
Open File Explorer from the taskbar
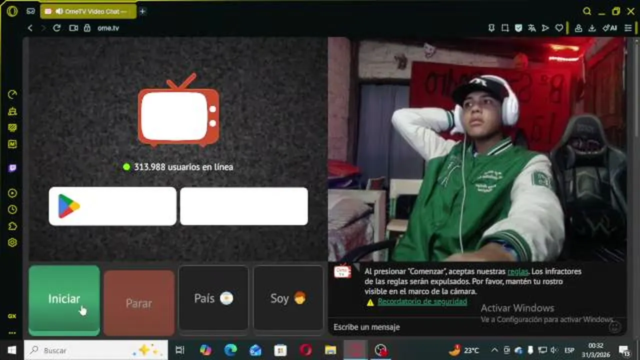point(330,350)
